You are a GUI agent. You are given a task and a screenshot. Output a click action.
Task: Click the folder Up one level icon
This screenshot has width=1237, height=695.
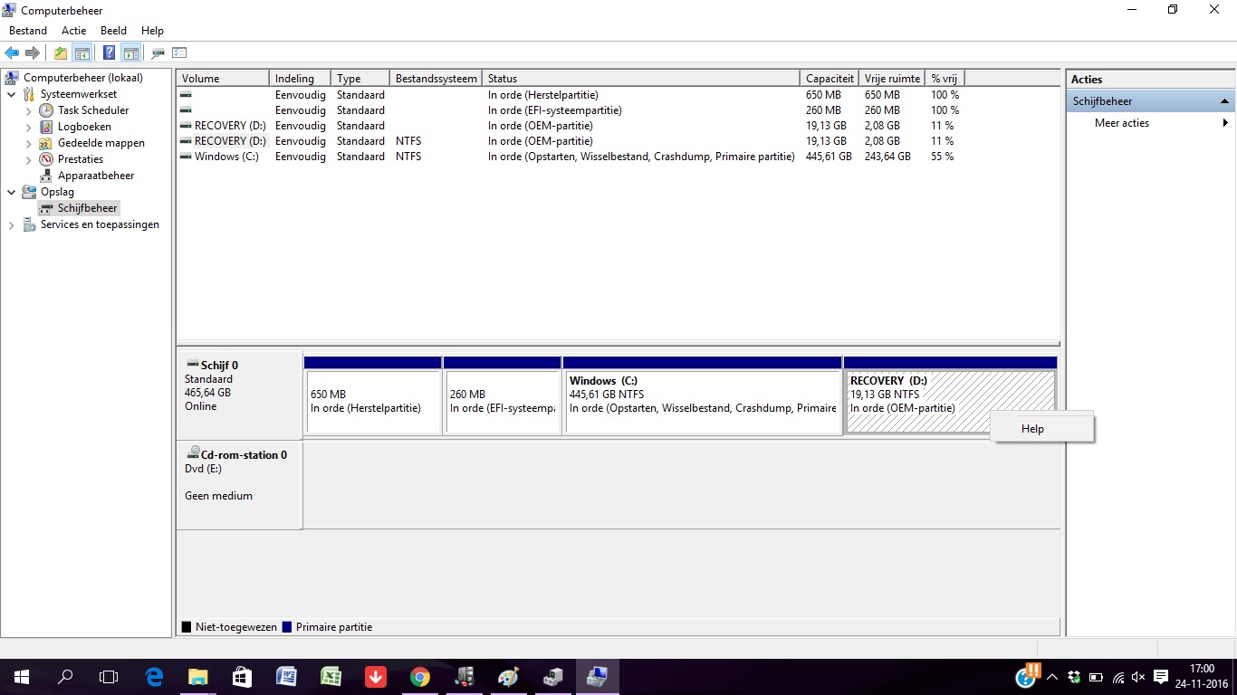coord(60,52)
